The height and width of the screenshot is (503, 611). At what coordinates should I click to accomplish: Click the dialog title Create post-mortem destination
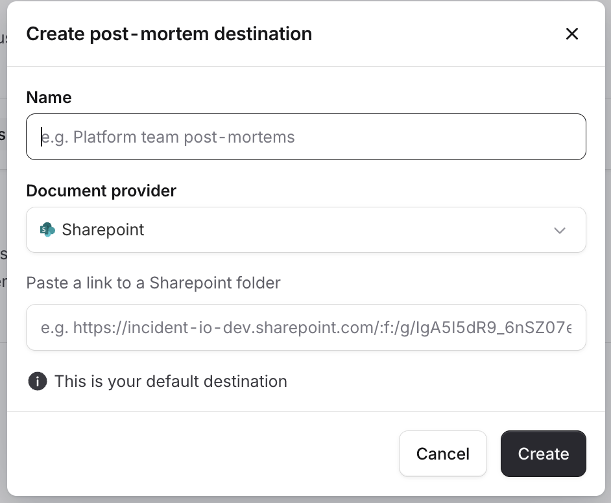(169, 34)
